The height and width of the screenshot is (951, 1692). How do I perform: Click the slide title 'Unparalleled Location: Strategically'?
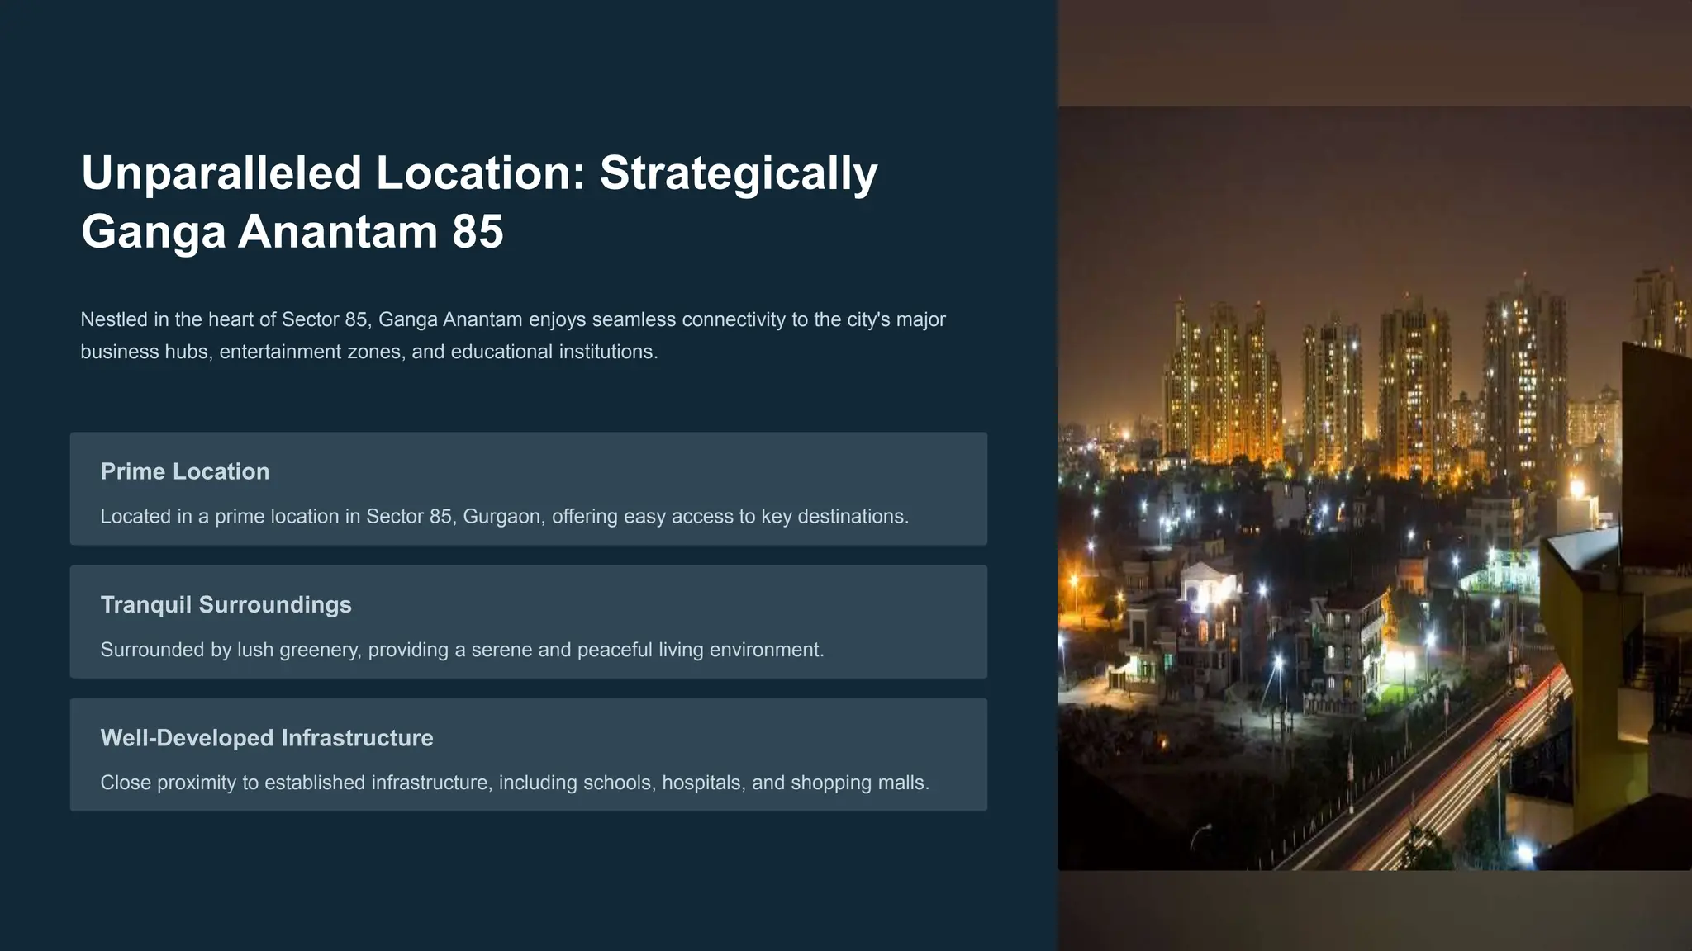coord(479,173)
